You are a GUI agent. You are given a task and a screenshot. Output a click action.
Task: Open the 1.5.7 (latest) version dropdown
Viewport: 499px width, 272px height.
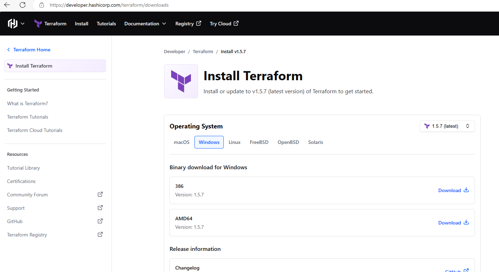pos(447,126)
